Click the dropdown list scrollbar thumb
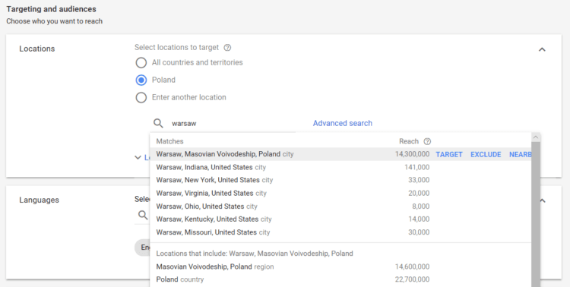 tap(536, 214)
